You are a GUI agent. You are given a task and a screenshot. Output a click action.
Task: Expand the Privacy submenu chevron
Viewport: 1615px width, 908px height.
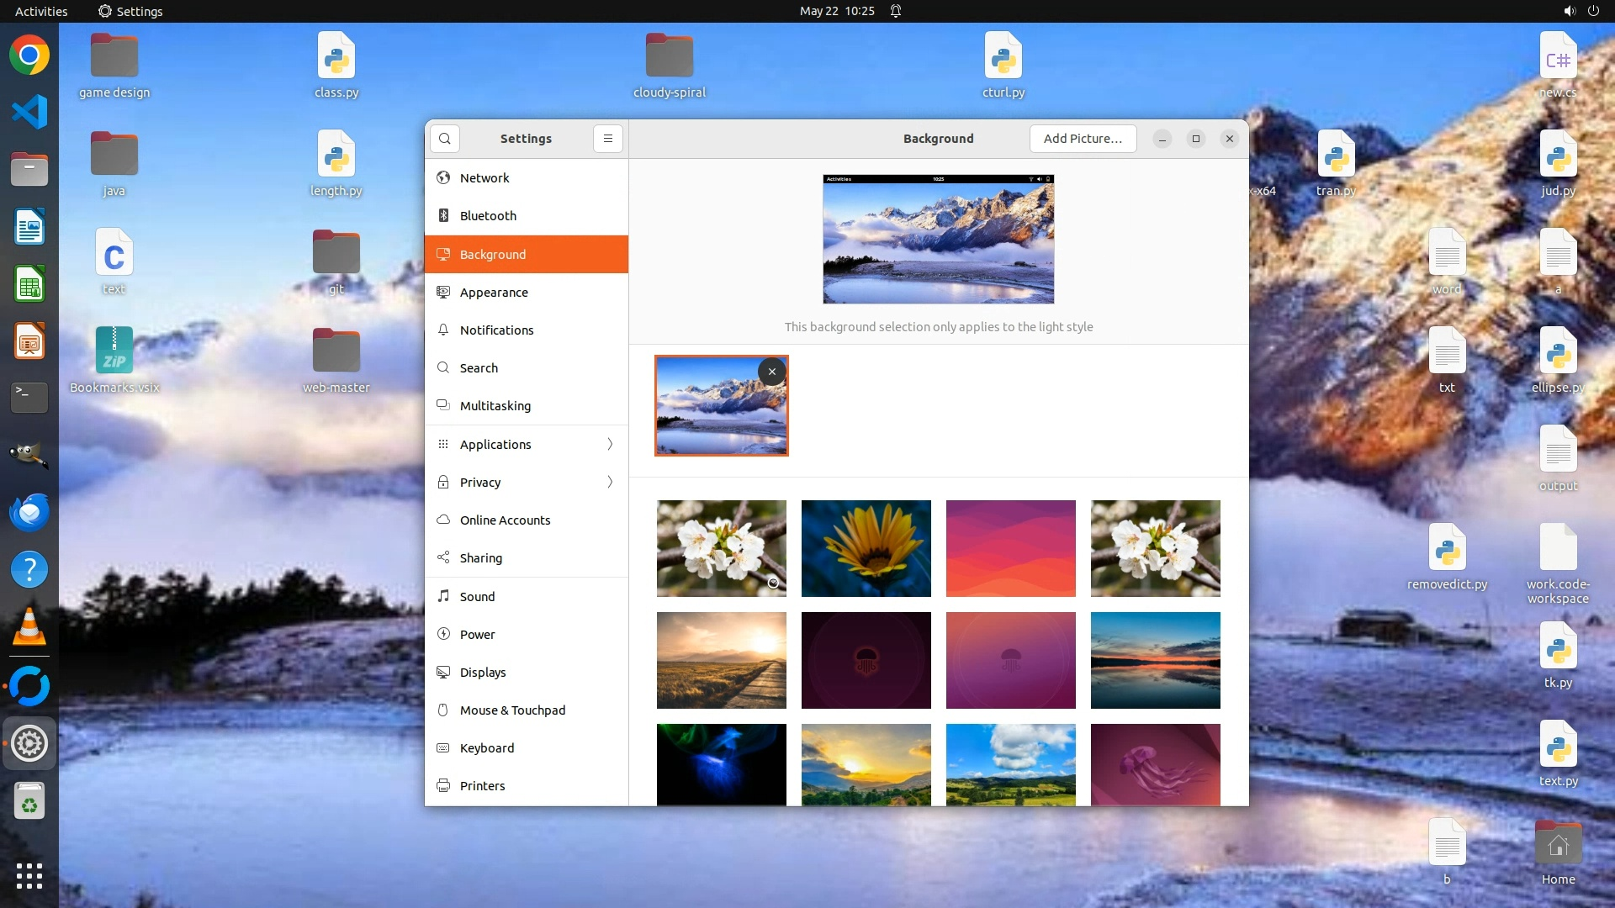tap(610, 482)
